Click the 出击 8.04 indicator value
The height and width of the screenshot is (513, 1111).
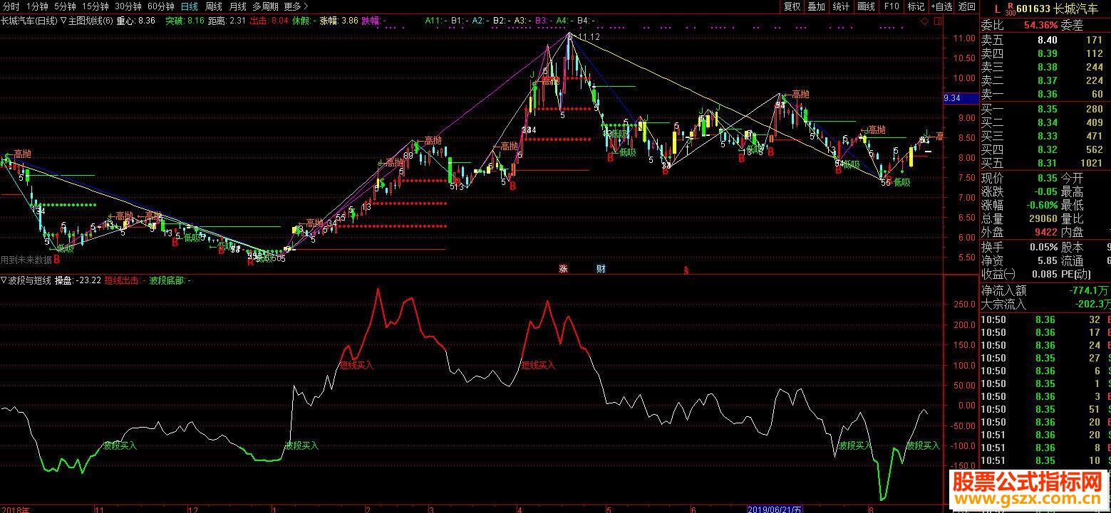269,21
